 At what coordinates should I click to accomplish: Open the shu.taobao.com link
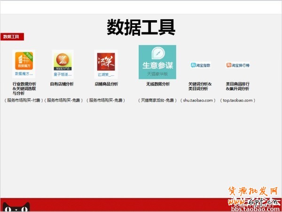tap(198, 100)
